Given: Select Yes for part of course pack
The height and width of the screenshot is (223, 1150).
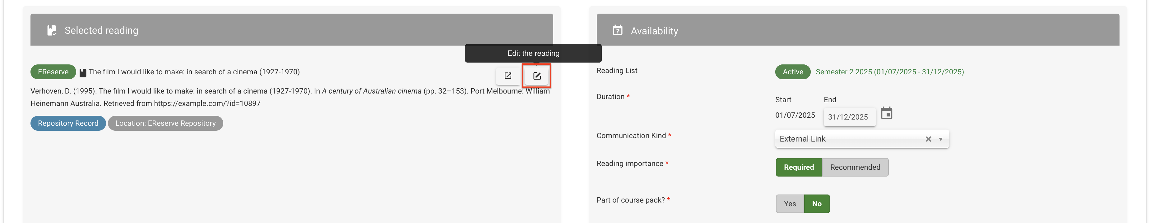Looking at the screenshot, I should [789, 203].
